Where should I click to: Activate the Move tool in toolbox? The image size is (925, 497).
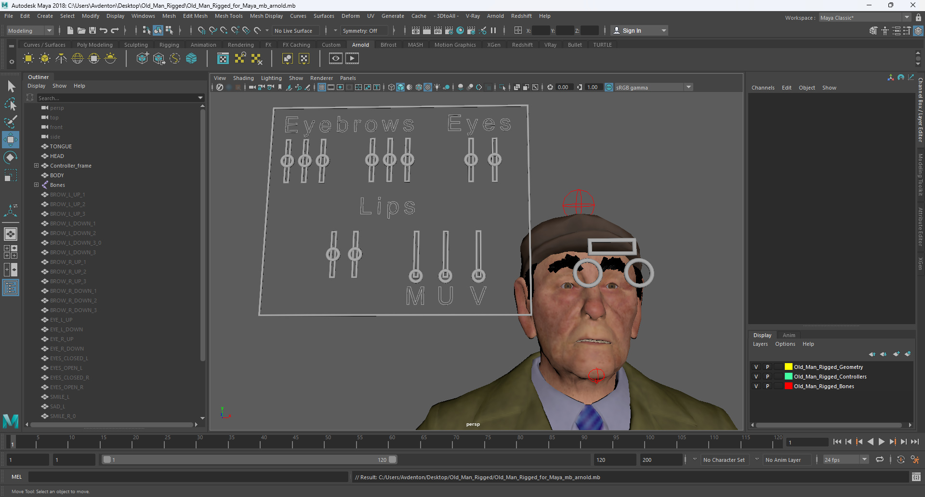[11, 140]
